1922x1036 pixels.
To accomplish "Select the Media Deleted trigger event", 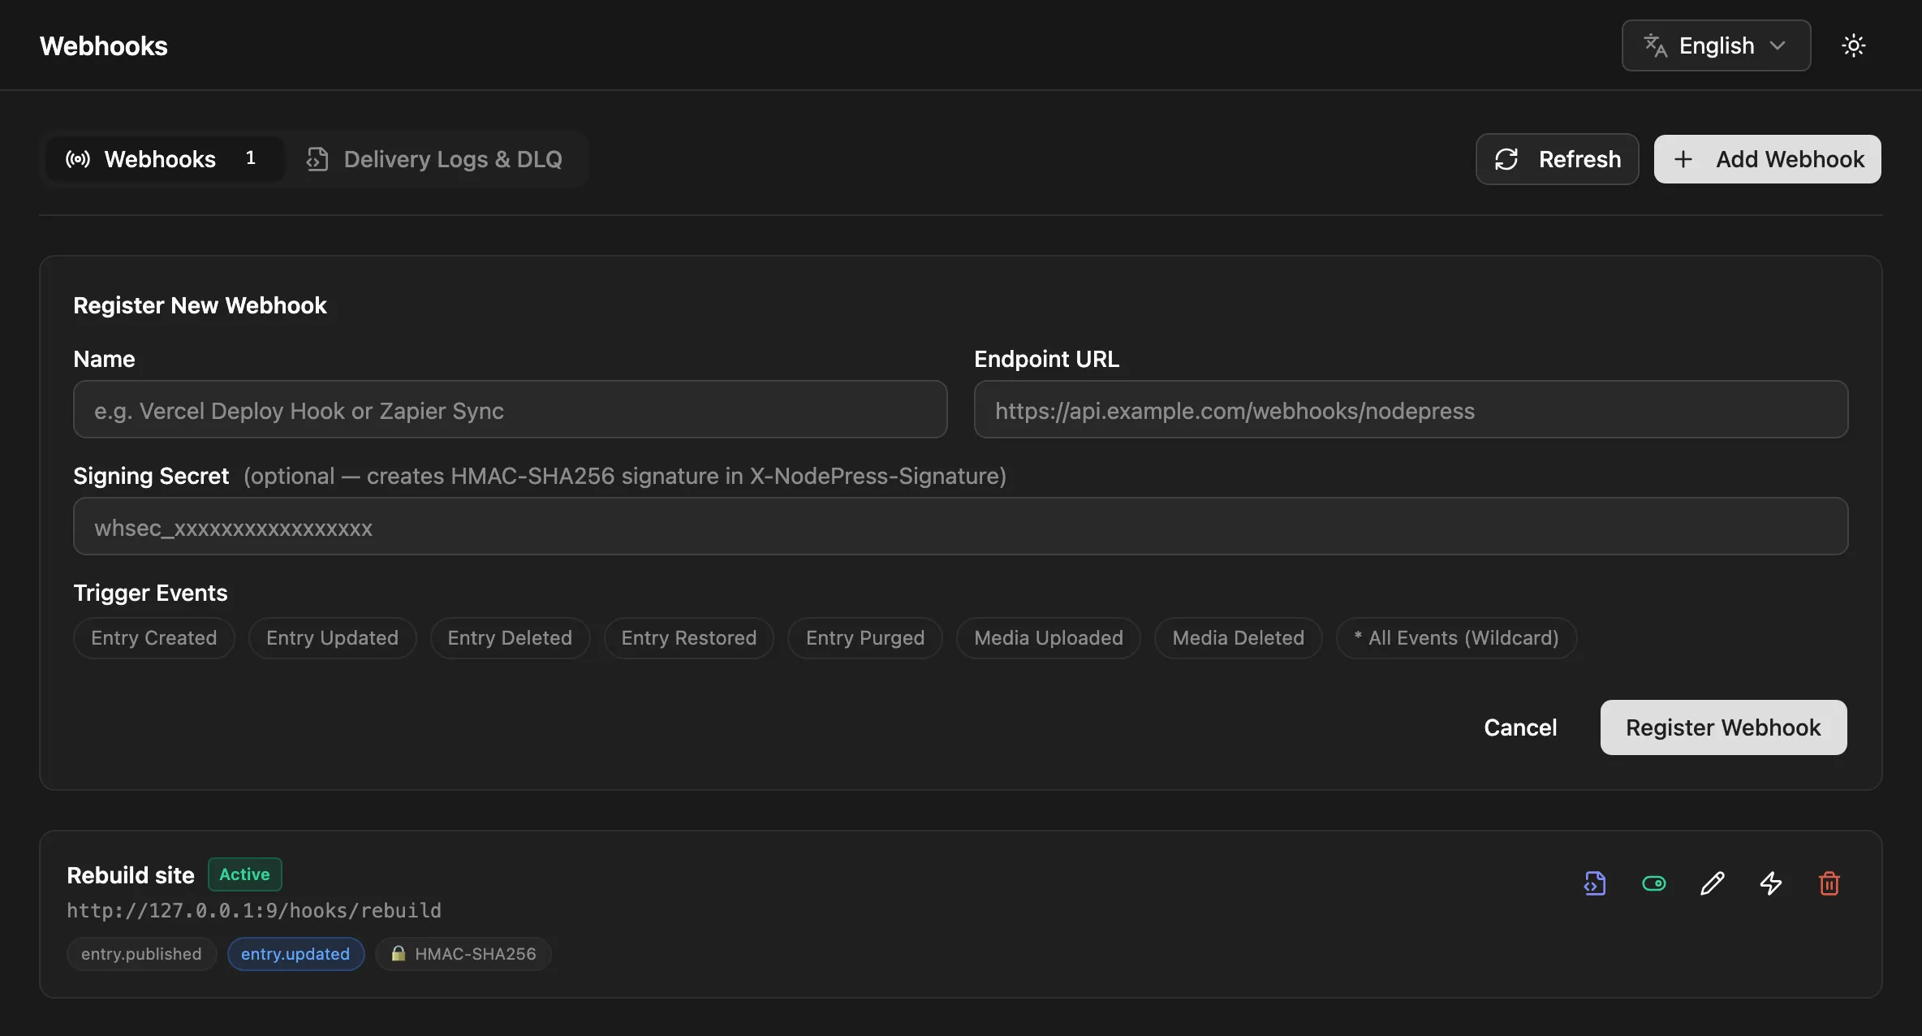I will click(1239, 638).
